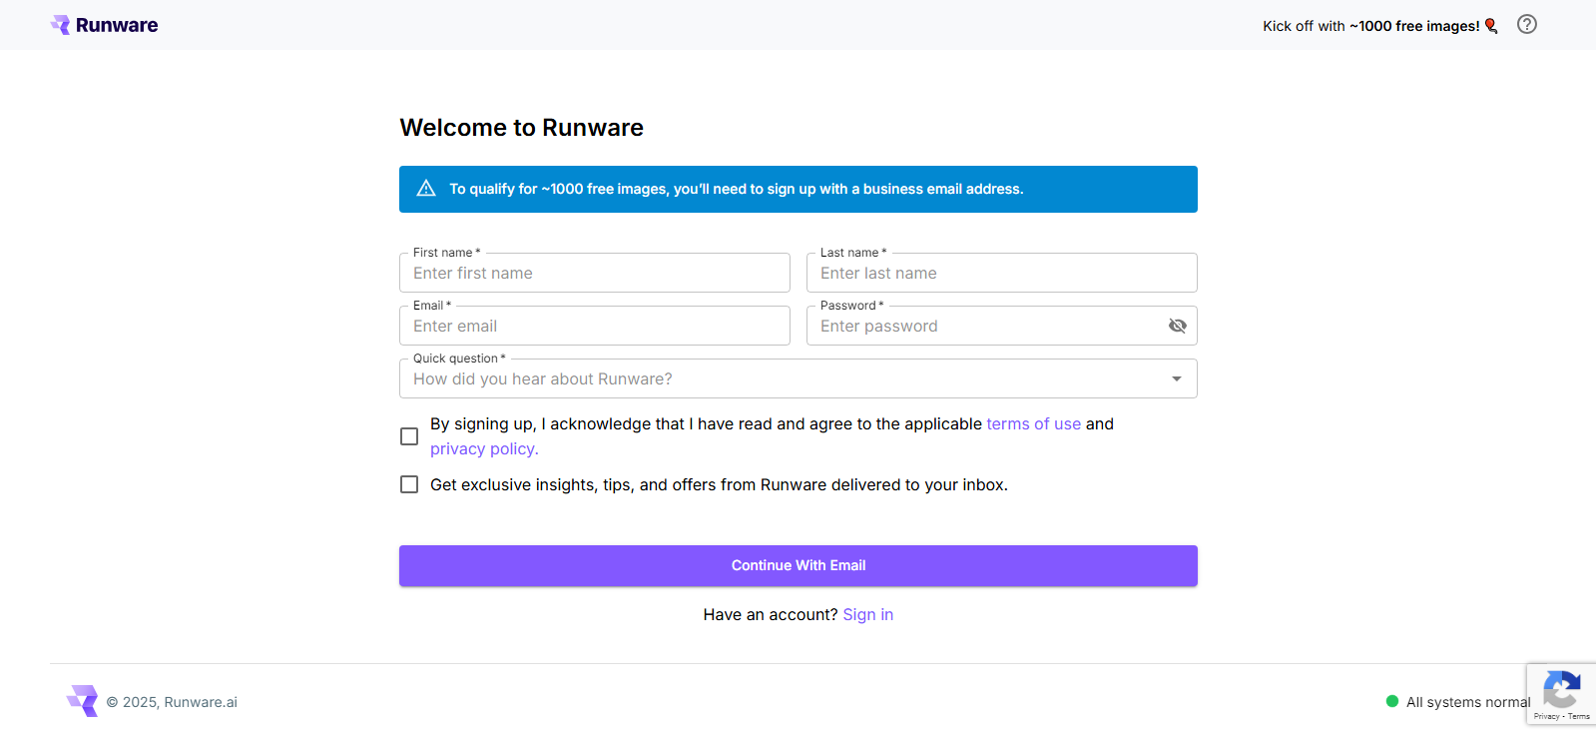Screen dimensions: 1596x737
Task: Click 'Kick off with ~1000 free images!' text
Action: point(1370,26)
